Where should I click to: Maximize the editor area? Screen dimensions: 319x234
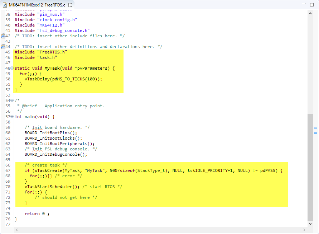point(313,4)
